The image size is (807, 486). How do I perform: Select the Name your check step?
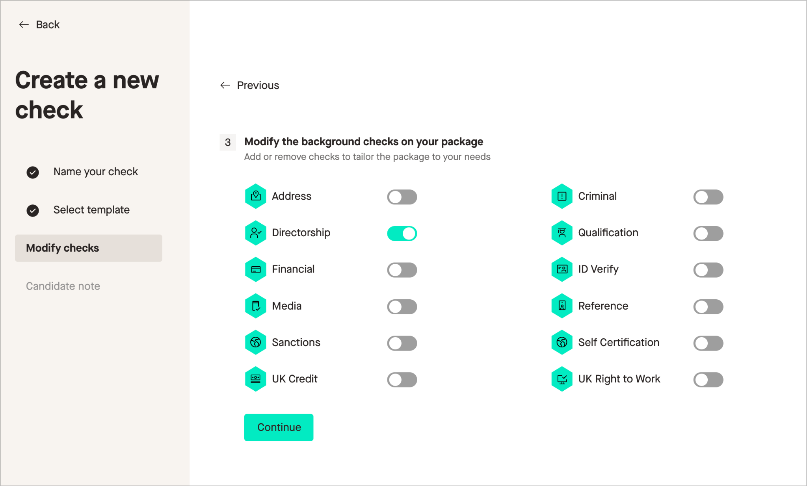95,172
